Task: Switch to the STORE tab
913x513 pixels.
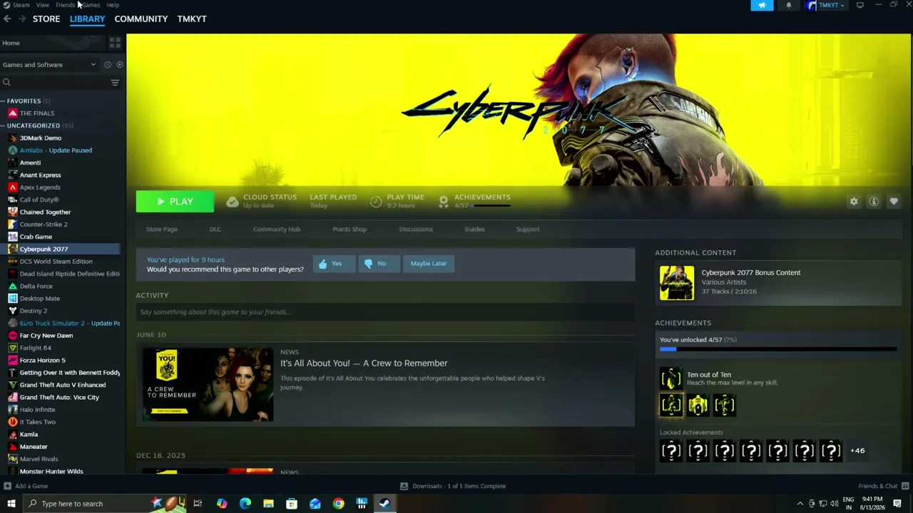Action: click(x=46, y=19)
